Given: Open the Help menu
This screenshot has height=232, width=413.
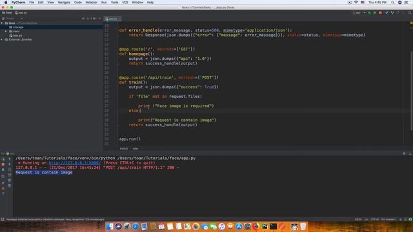Looking at the screenshot, I should pos(150,3).
